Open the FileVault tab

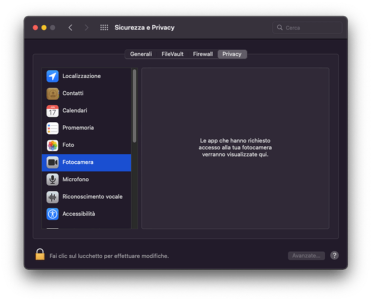[173, 54]
